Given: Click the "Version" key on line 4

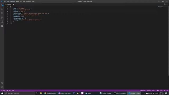Looking at the screenshot, I should tap(16, 12).
